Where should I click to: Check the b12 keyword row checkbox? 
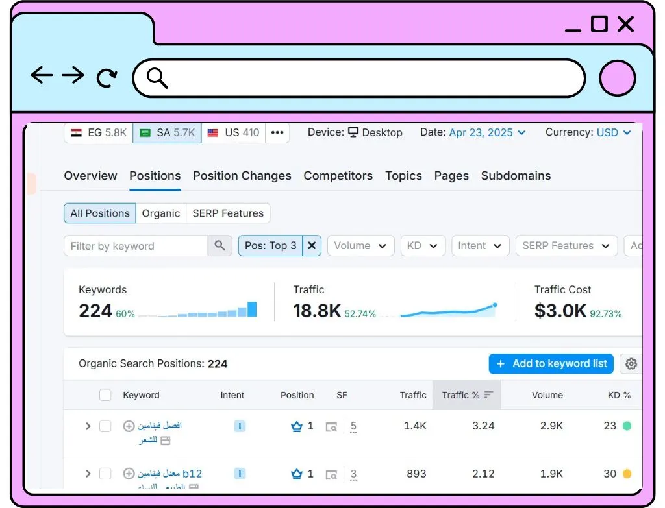coord(105,473)
